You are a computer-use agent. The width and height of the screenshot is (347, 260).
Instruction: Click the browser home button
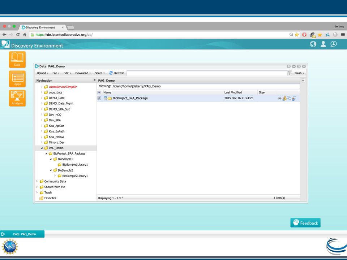[25, 35]
